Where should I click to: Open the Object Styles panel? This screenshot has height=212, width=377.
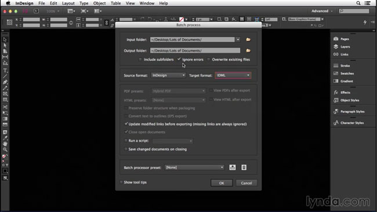[346, 100]
